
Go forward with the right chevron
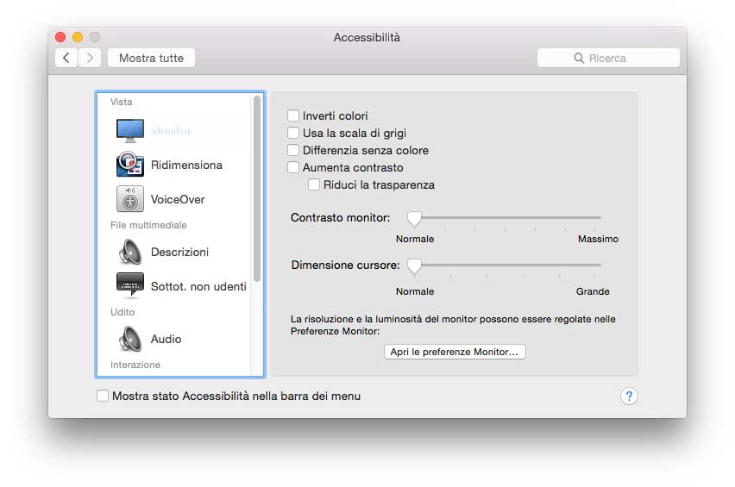90,58
